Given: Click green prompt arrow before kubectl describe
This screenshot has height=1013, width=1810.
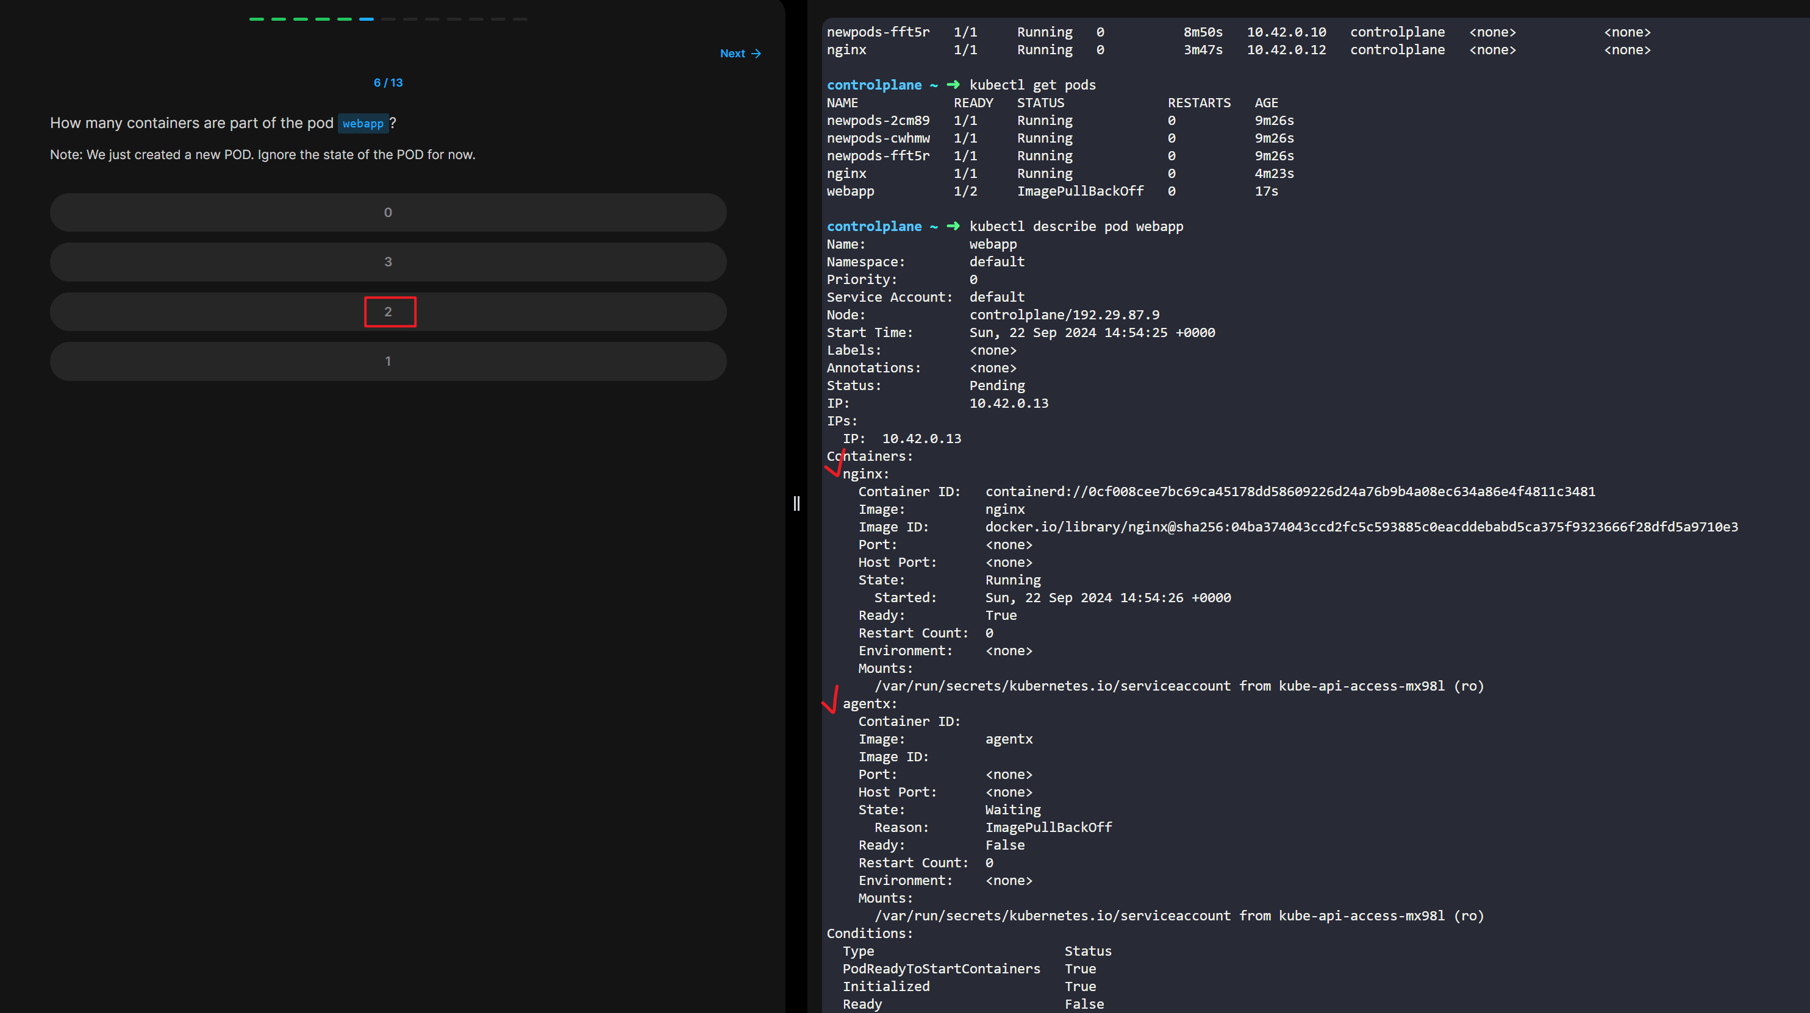Looking at the screenshot, I should (953, 226).
